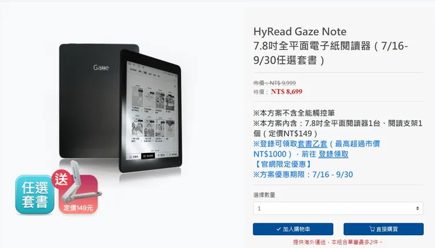
Task: Click the struck-through 市價 NT$ 9,999 text
Action: click(x=275, y=83)
